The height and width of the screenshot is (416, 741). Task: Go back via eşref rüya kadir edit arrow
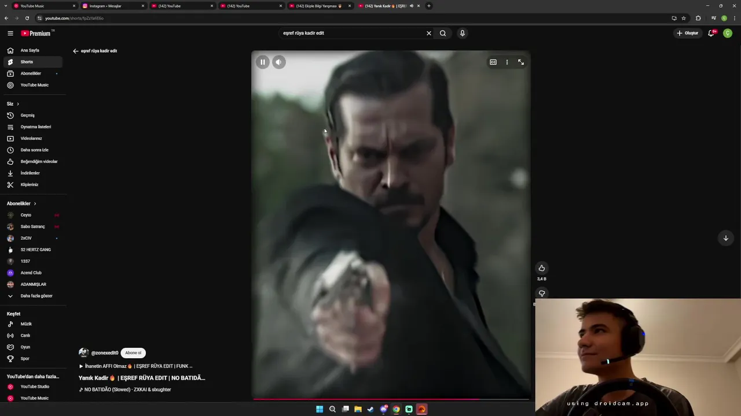pos(75,51)
